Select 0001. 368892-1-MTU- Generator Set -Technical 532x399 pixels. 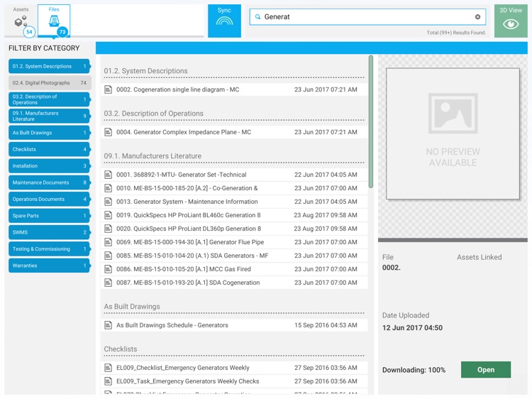(234, 175)
